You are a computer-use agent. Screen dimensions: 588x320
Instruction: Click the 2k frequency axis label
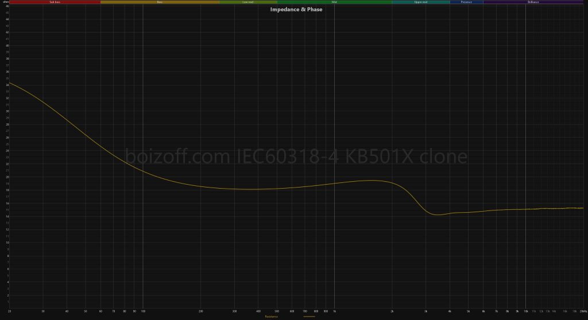tap(392, 311)
